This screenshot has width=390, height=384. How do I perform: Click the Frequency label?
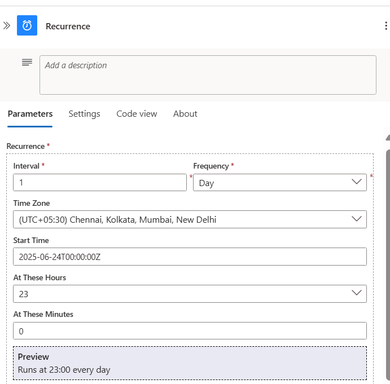point(211,166)
